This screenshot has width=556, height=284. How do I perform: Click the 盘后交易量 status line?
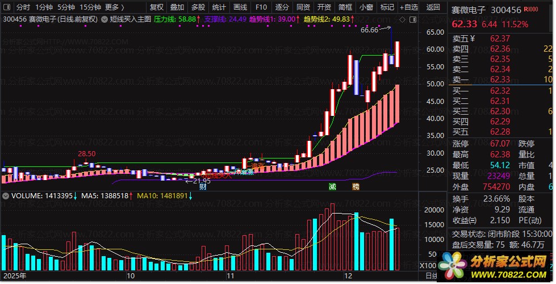pyautogui.click(x=498, y=245)
